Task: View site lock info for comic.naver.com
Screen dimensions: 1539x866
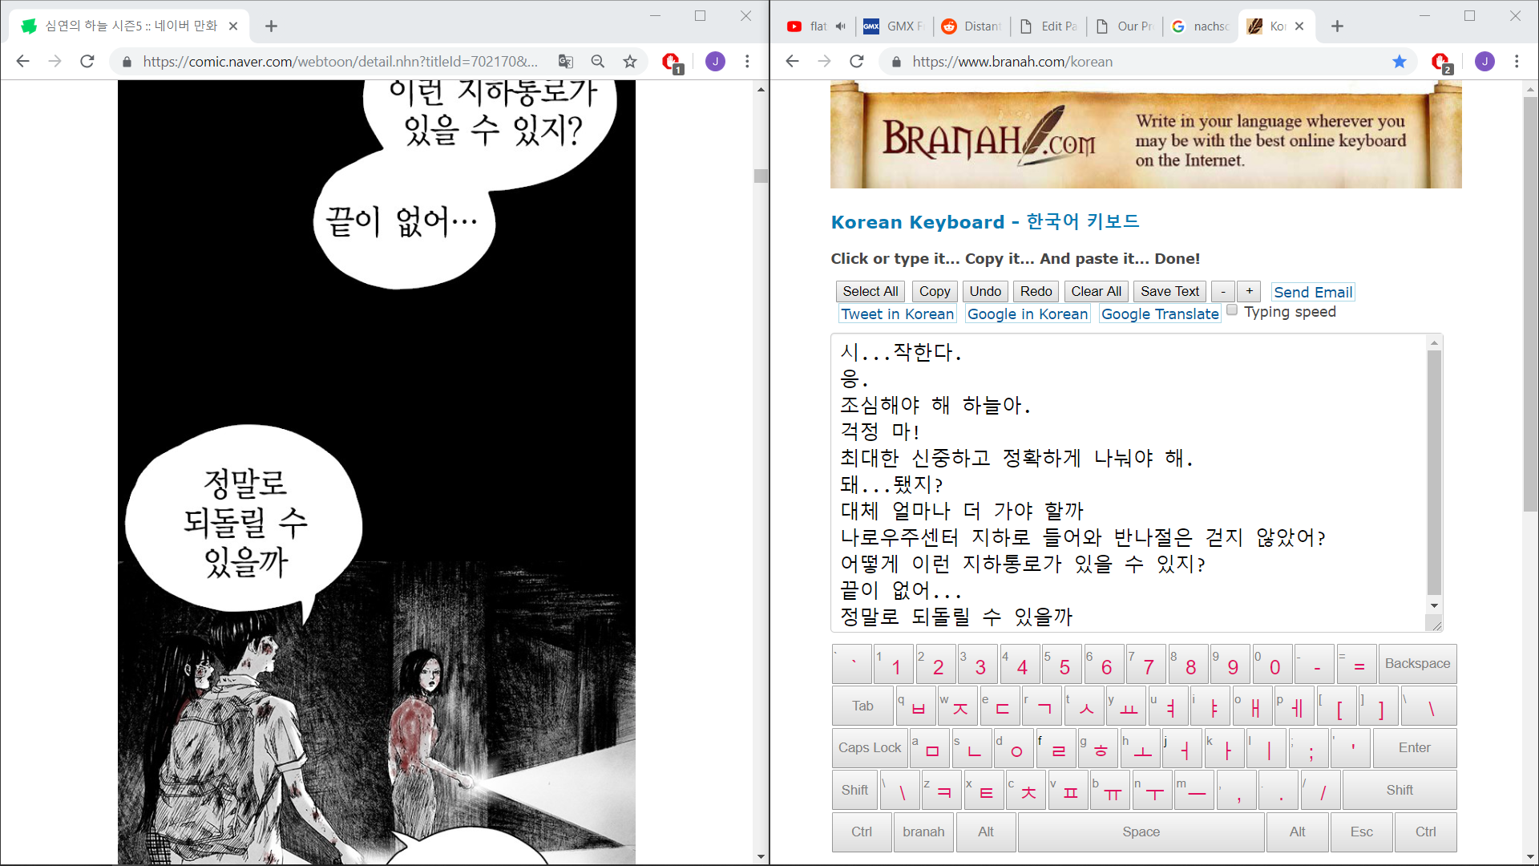Action: [x=127, y=62]
